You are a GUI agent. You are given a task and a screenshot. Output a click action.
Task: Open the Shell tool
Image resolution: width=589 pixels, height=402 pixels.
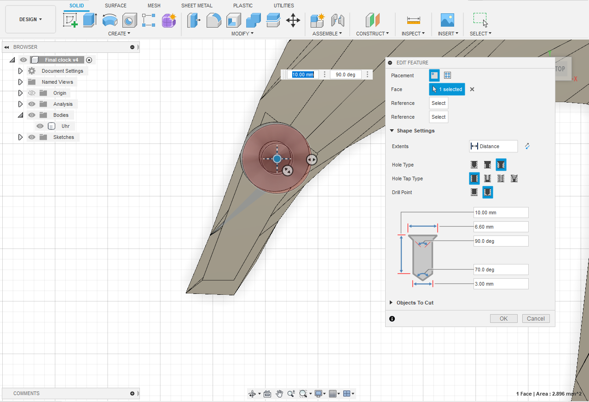[233, 20]
